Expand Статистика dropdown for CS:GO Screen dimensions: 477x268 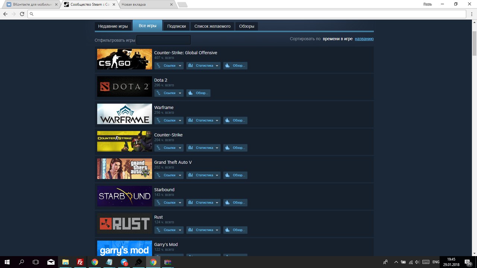pyautogui.click(x=203, y=66)
